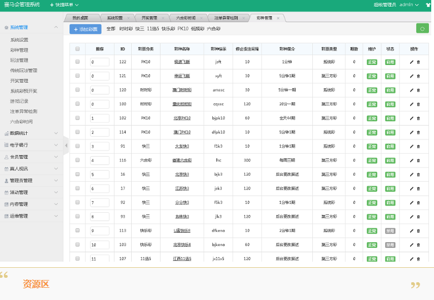Click the sort input for row ID 103

[99, 244]
